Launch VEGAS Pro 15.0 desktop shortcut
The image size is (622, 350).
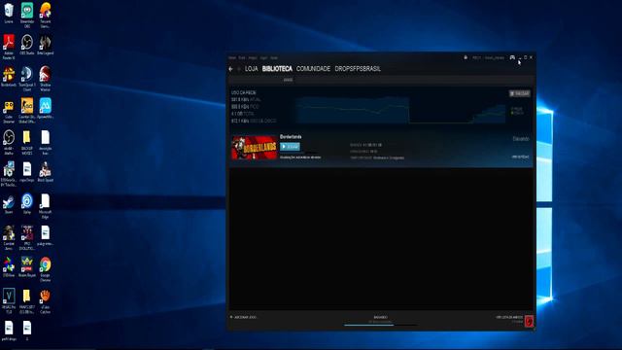tap(9, 300)
